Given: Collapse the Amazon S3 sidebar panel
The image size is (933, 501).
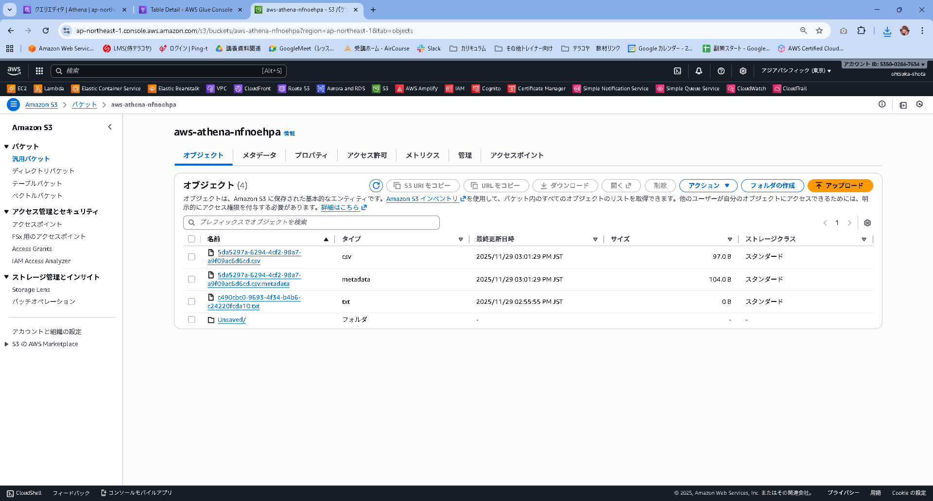Looking at the screenshot, I should 110,127.
